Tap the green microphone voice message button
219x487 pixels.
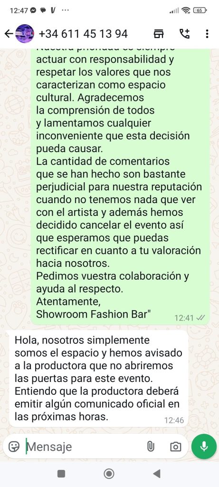[204, 447]
